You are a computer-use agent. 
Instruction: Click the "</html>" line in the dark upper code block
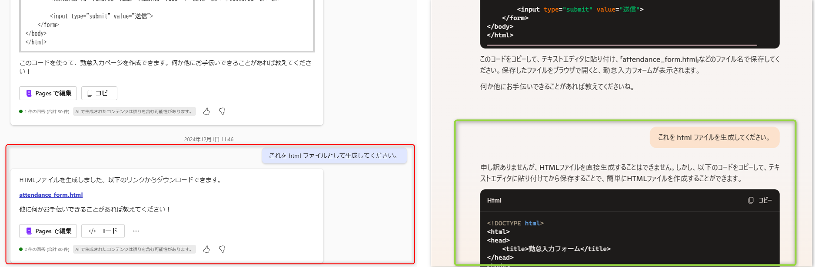click(500, 35)
